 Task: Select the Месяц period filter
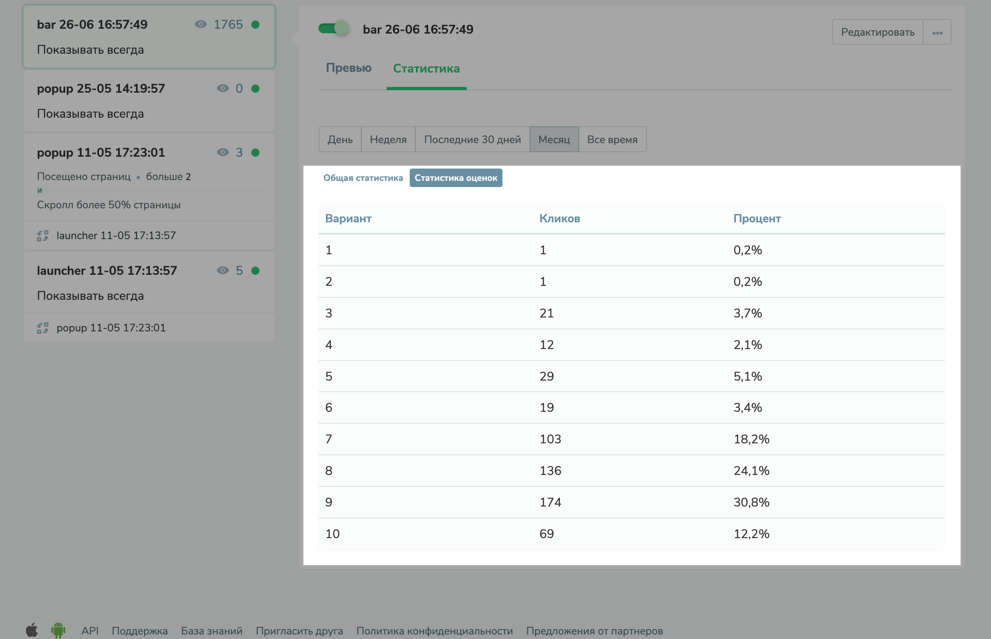(554, 139)
